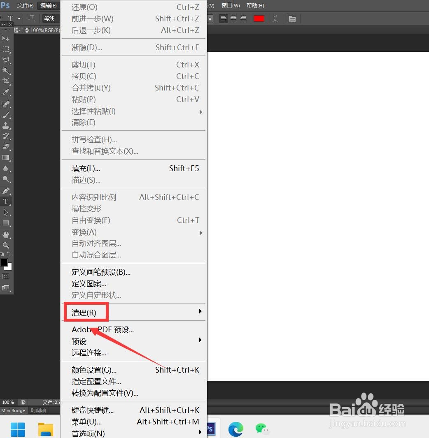Open the Type tool preset picker arrow
The height and width of the screenshot is (438, 429).
click(x=19, y=19)
